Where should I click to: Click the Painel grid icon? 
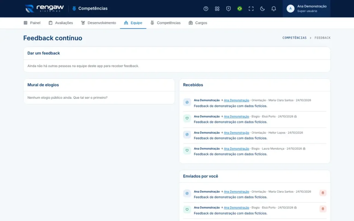click(26, 23)
